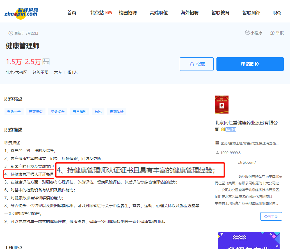Click the 申请职位 apply button
Image resolution: width=290 pixels, height=249 pixels.
(x=250, y=64)
